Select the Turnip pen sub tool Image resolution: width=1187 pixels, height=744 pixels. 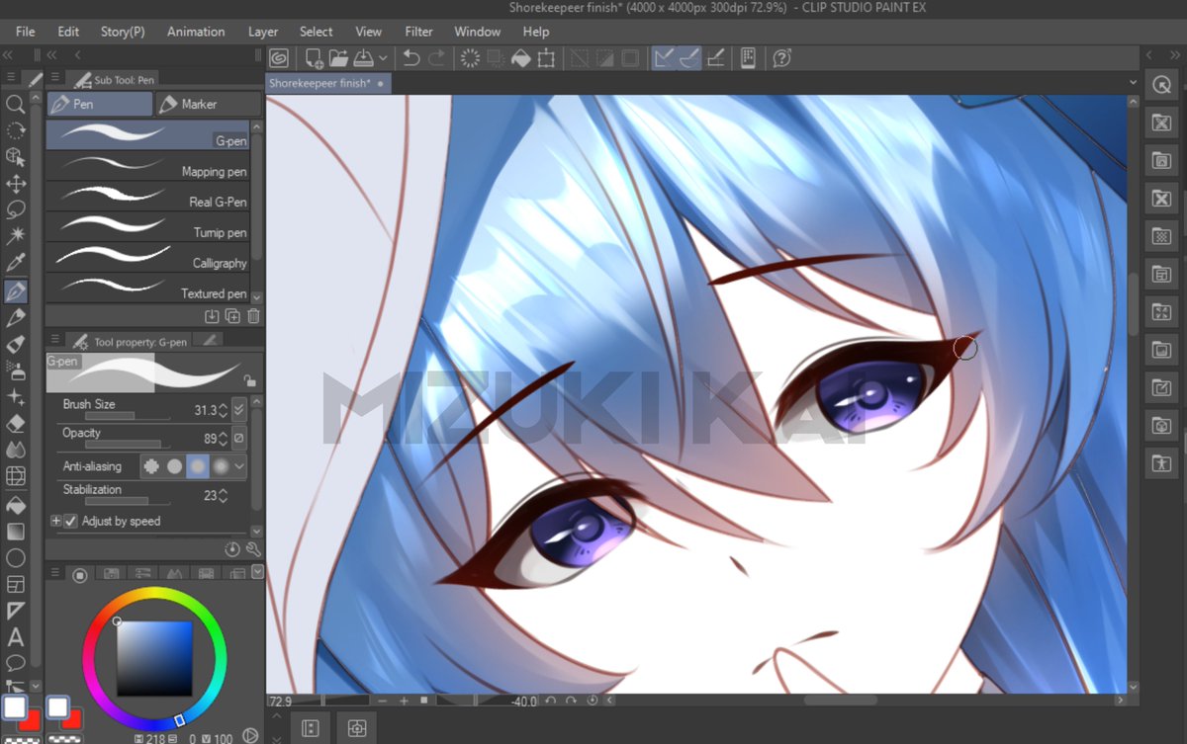click(148, 226)
